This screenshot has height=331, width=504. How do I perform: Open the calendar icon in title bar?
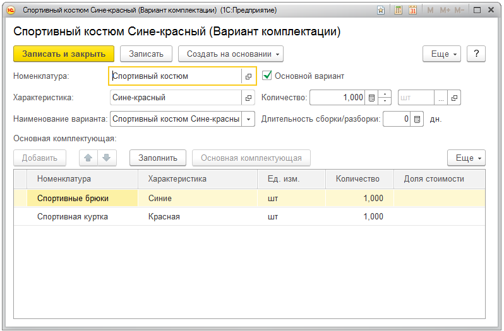point(412,10)
